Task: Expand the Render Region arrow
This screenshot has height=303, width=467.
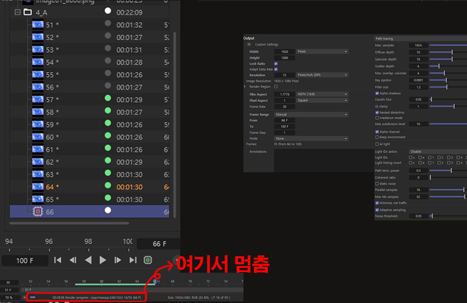Action: [245, 87]
